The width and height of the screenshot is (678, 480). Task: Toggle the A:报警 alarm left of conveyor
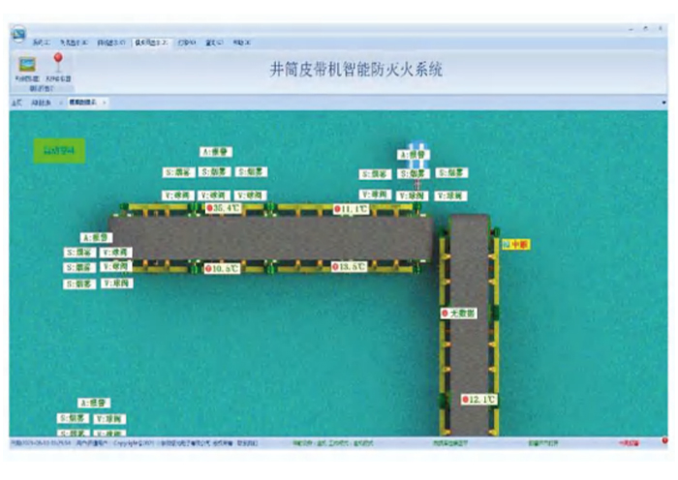point(95,236)
